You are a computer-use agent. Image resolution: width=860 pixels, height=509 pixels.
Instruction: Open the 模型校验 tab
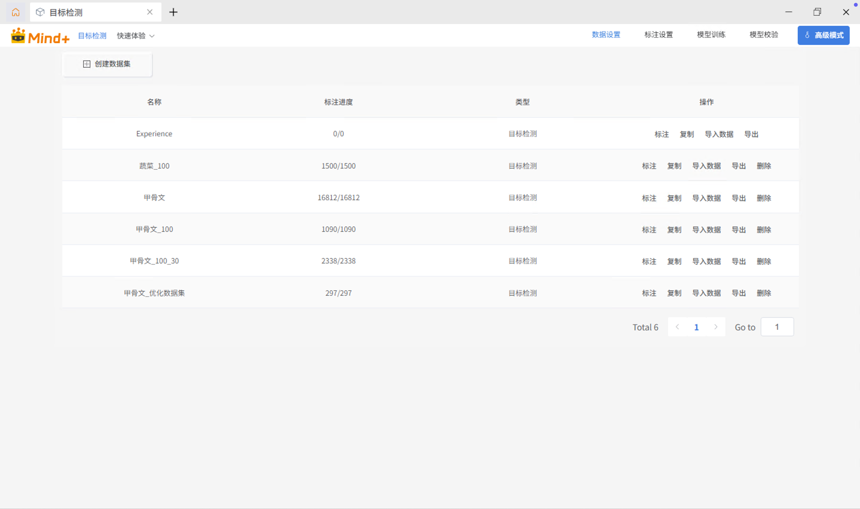763,35
